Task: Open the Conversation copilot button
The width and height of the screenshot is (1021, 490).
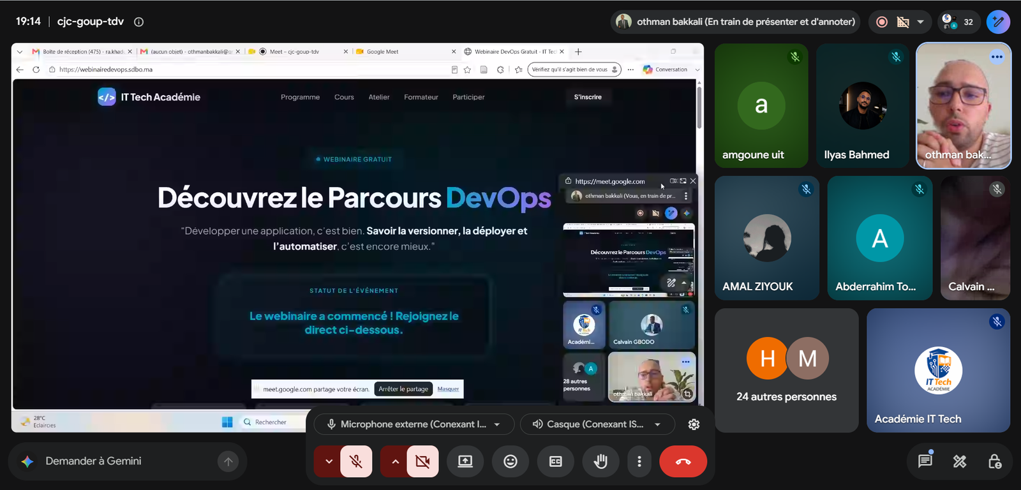Action: click(x=666, y=70)
